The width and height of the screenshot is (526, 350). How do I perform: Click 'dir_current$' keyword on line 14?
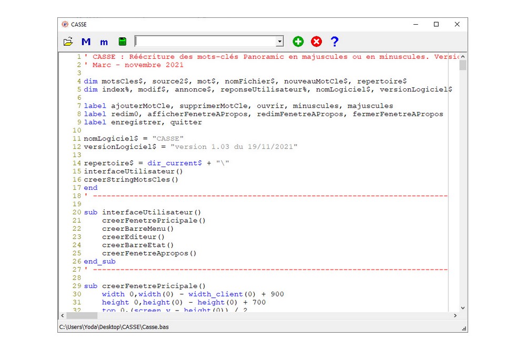[175, 163]
